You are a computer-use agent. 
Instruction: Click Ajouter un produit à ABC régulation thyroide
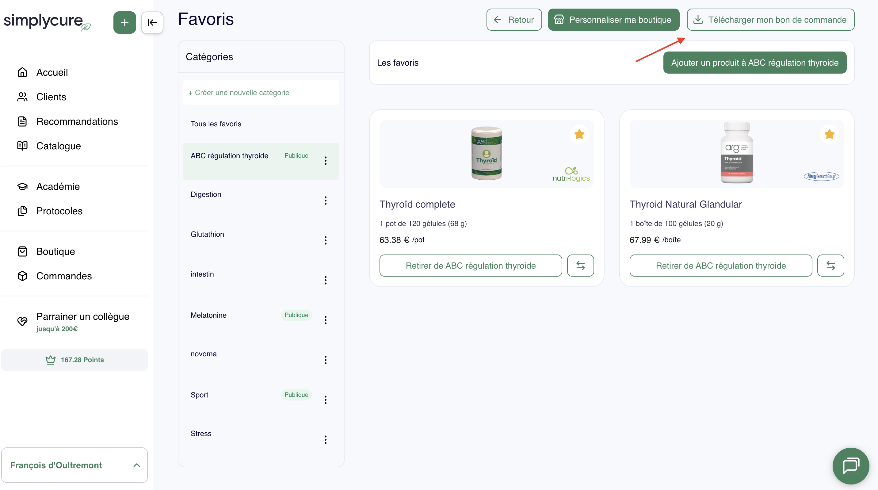click(x=754, y=63)
